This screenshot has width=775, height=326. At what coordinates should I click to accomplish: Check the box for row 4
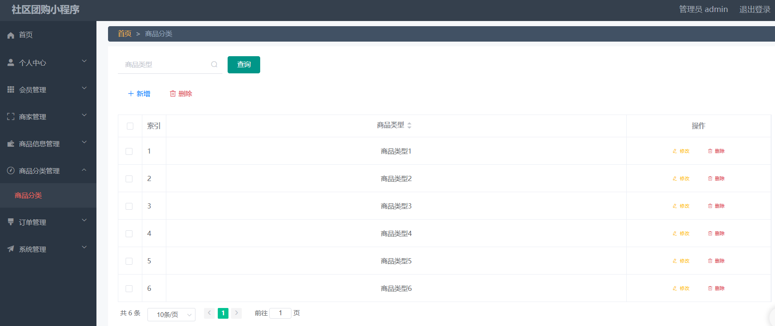click(129, 234)
